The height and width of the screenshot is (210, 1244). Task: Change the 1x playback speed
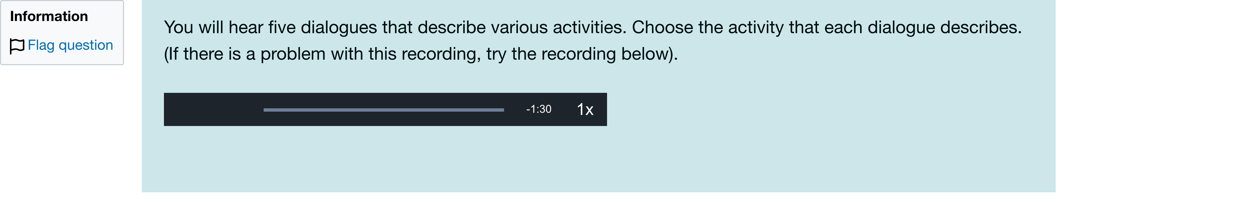(x=585, y=110)
